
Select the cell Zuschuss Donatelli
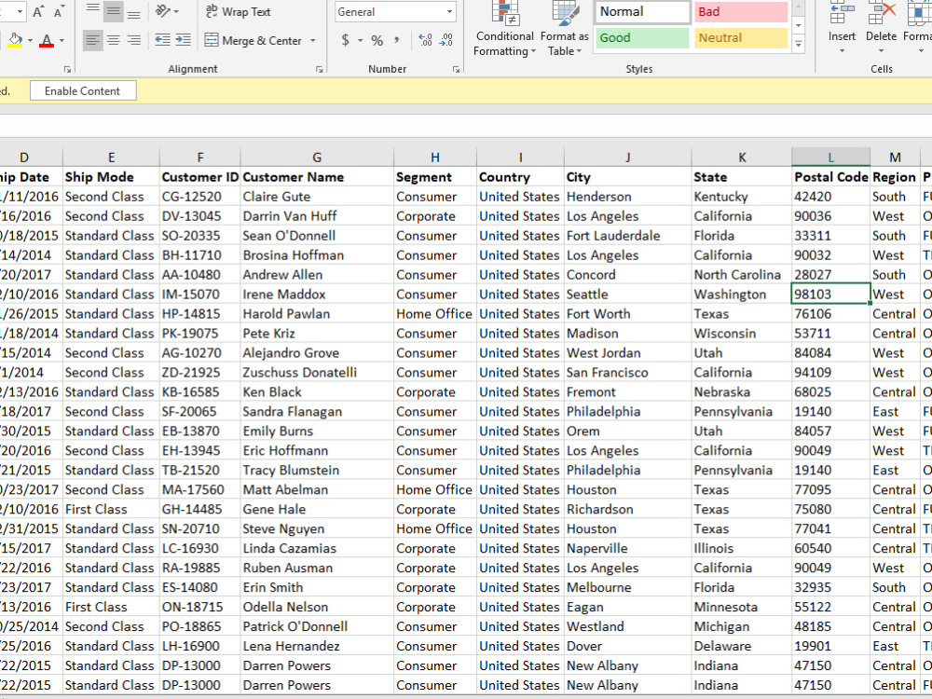(x=317, y=373)
